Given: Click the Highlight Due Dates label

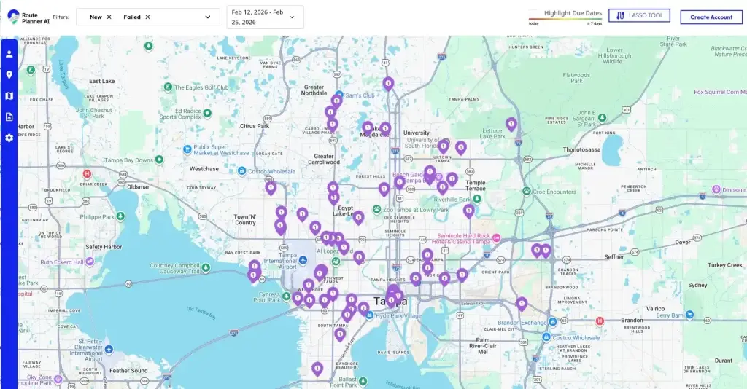Looking at the screenshot, I should coord(573,13).
